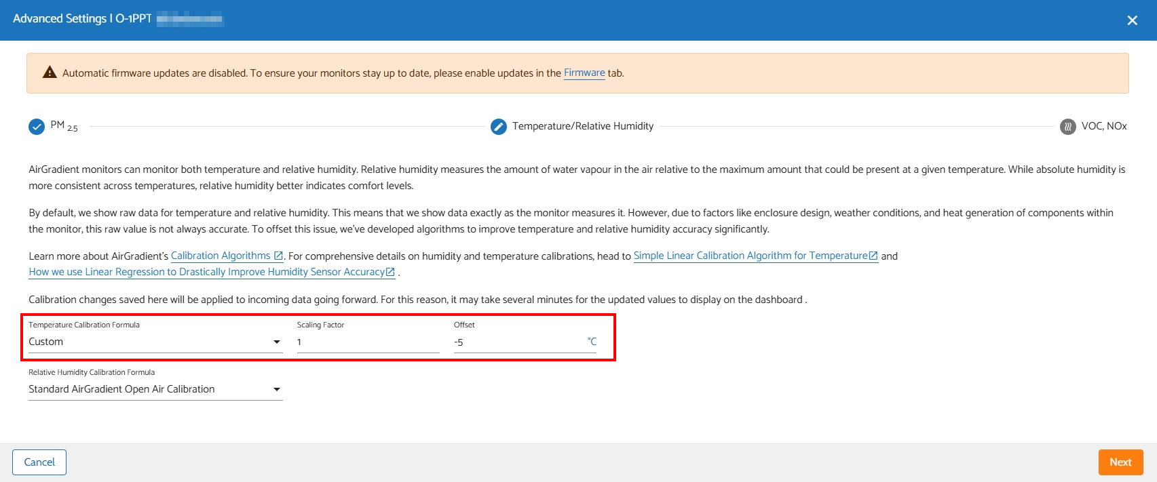Click the warning triangle icon in banner
The width and height of the screenshot is (1157, 482).
(50, 73)
